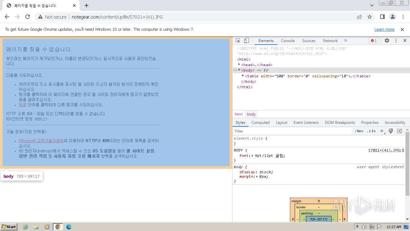Toggle the rendering emulations icon
410x231 pixels.
point(391,131)
